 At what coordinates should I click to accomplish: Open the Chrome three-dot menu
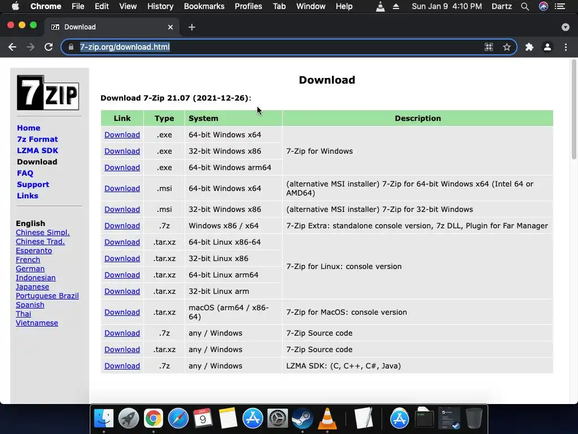tap(566, 47)
